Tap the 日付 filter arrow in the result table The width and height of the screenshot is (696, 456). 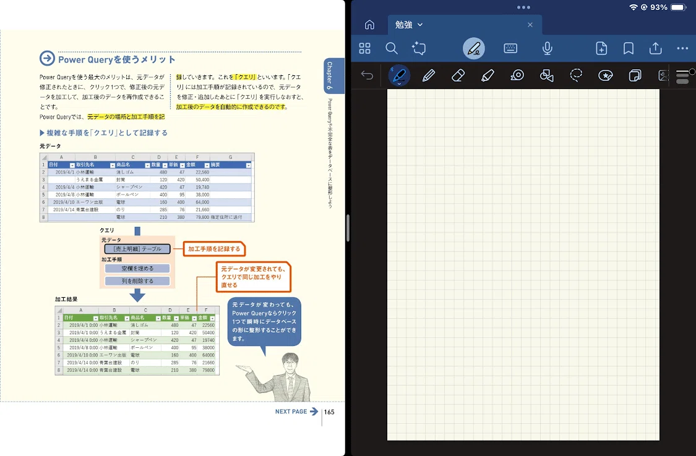[x=95, y=318]
